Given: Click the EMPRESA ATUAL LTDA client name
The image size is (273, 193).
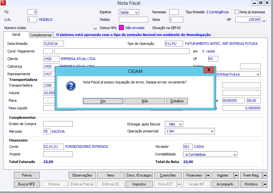Looking at the screenshot, I should [x=78, y=59].
